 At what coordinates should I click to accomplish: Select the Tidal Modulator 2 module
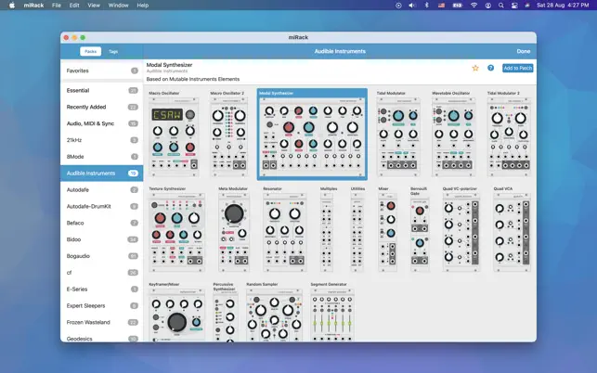509,137
